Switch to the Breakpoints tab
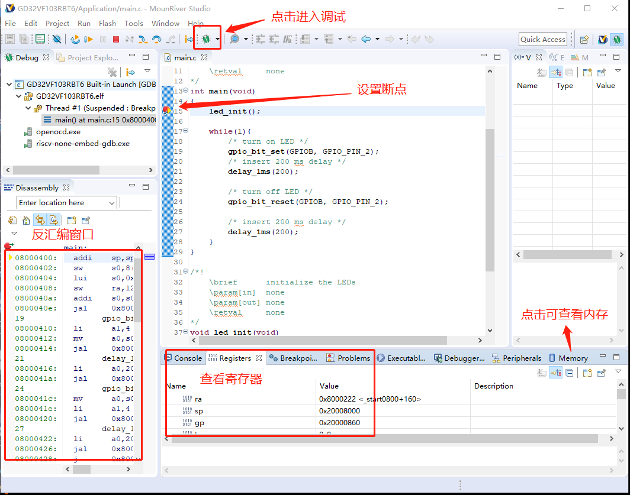The width and height of the screenshot is (630, 495). point(293,358)
